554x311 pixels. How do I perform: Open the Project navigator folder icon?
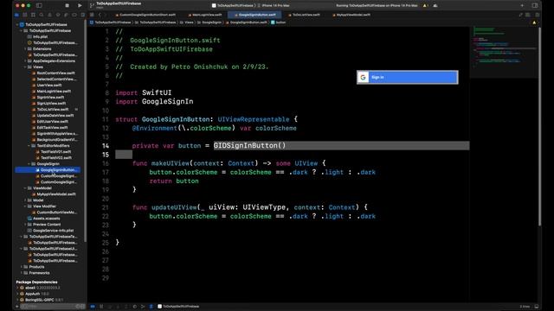click(16, 15)
